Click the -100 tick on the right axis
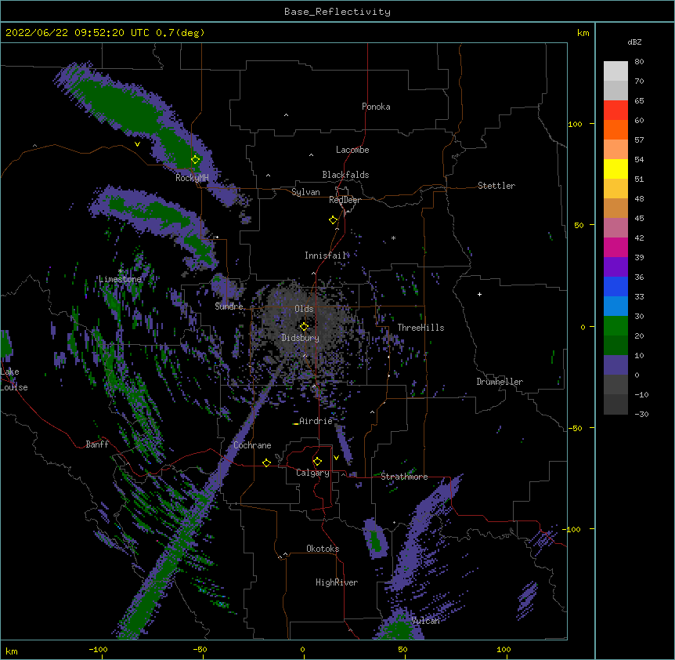675x660 pixels. click(573, 529)
